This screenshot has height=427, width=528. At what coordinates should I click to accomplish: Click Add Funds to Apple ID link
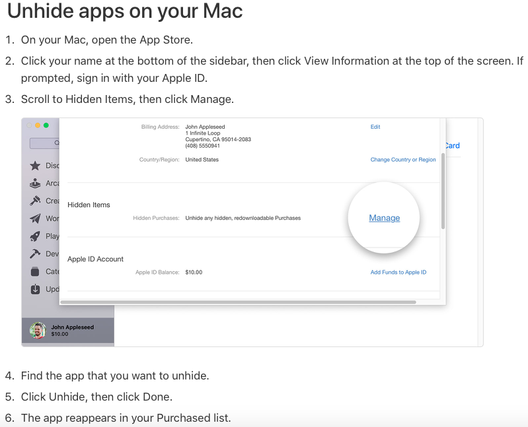[x=398, y=273]
